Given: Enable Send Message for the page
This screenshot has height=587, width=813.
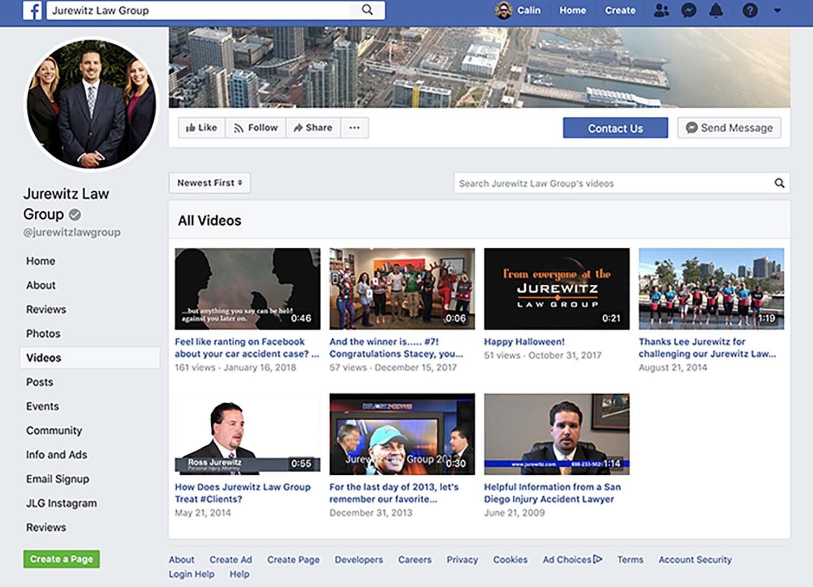Looking at the screenshot, I should tap(729, 128).
